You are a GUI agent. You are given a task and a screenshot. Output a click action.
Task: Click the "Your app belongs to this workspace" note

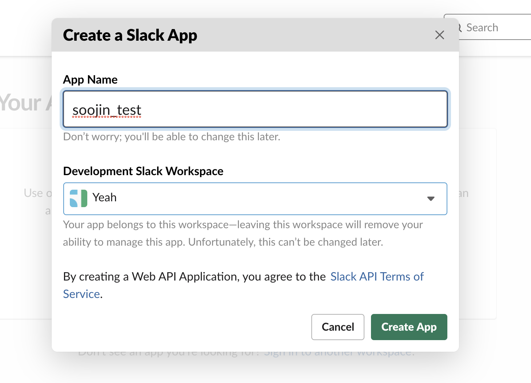click(x=243, y=233)
